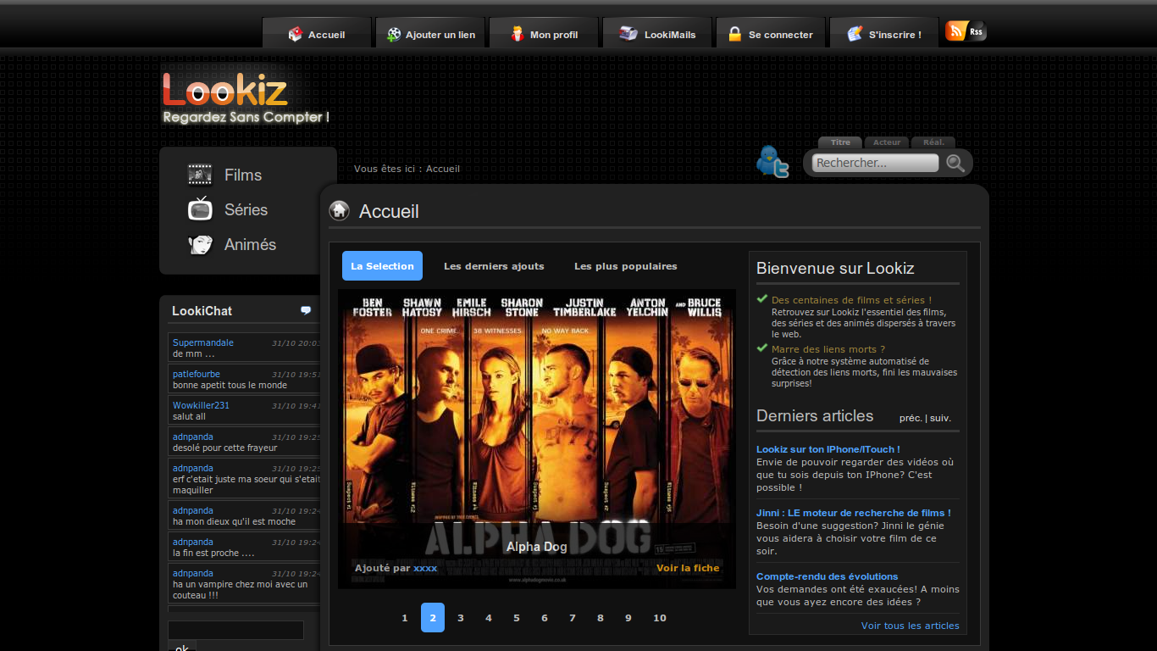Open Films category
The width and height of the screenshot is (1157, 651).
(243, 175)
